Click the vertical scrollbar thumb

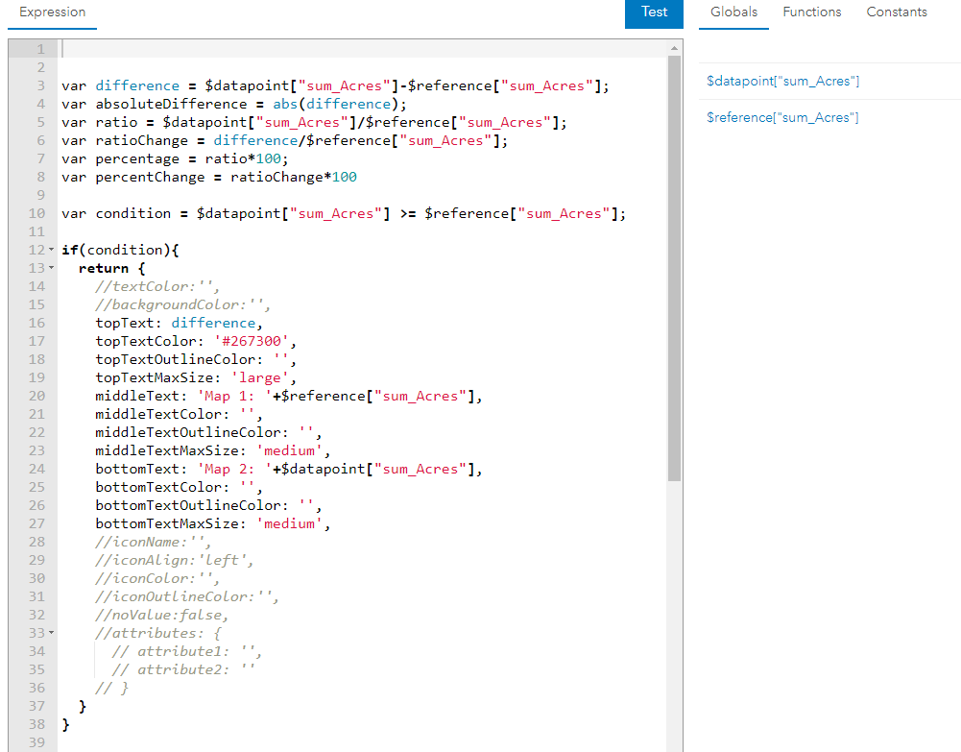click(x=674, y=269)
